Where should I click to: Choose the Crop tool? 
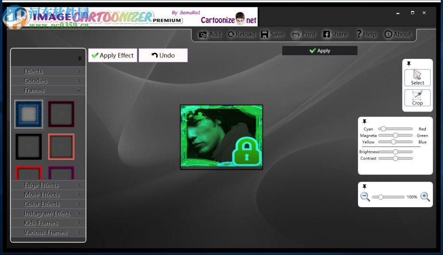pyautogui.click(x=417, y=98)
